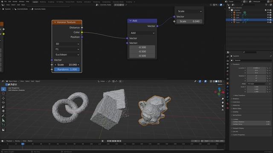
Task: Switch to the Shading workspace tab
Action: [x=79, y=2]
